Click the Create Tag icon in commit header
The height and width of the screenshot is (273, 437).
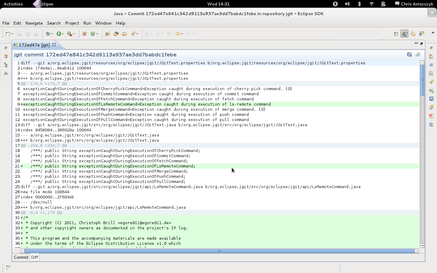pos(409,55)
